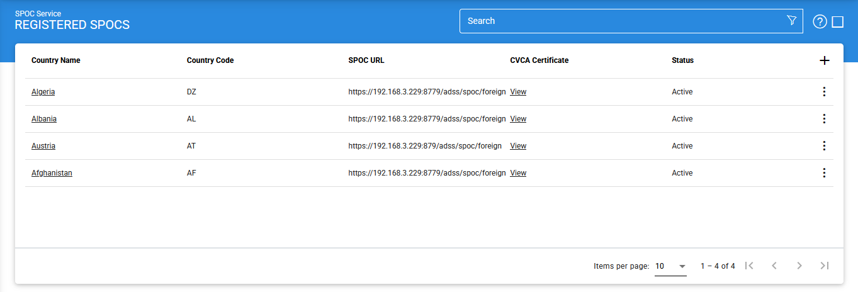Select the DZ country code cell
This screenshot has height=292, width=858.
click(191, 92)
